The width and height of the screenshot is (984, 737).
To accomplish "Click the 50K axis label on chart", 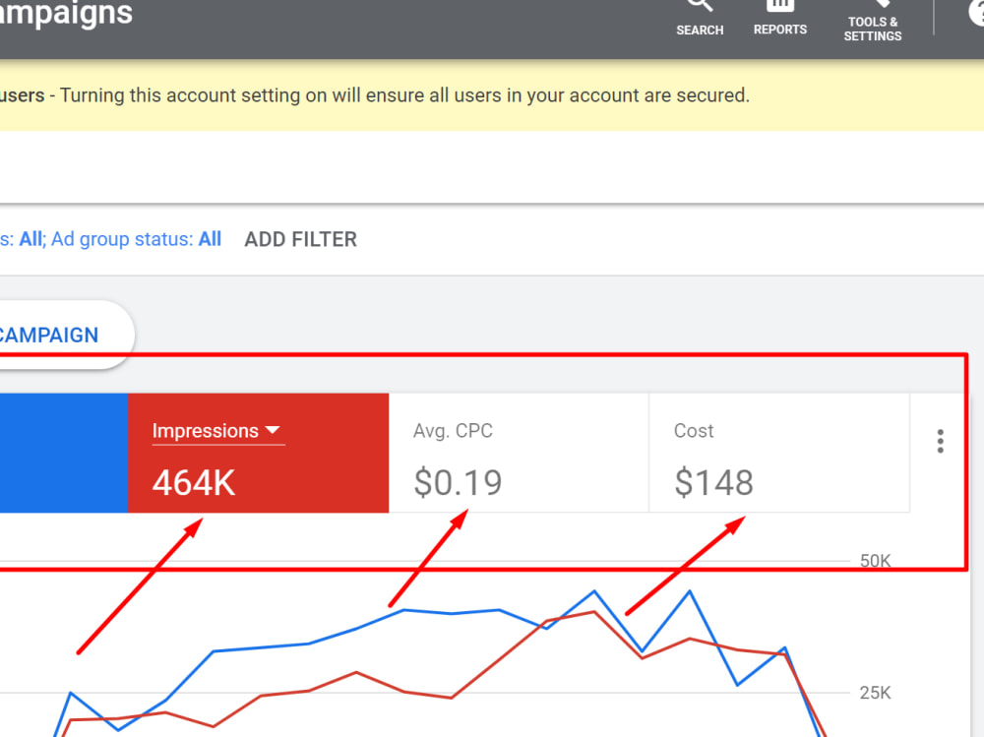I will [x=875, y=561].
